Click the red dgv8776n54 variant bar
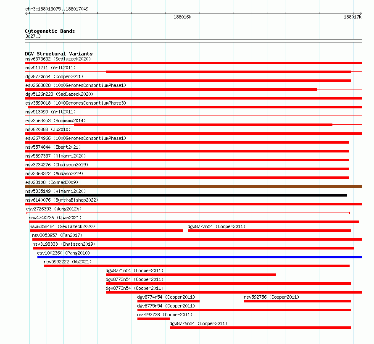This screenshot has width=374, height=344. pyautogui.click(x=260, y=328)
